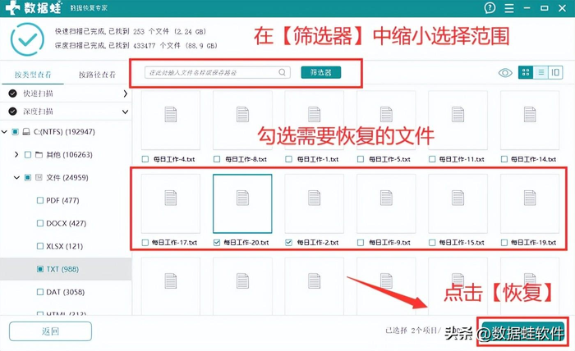575x351 pixels.
Task: Click the 数据蛙 app logo
Action: 34,7
